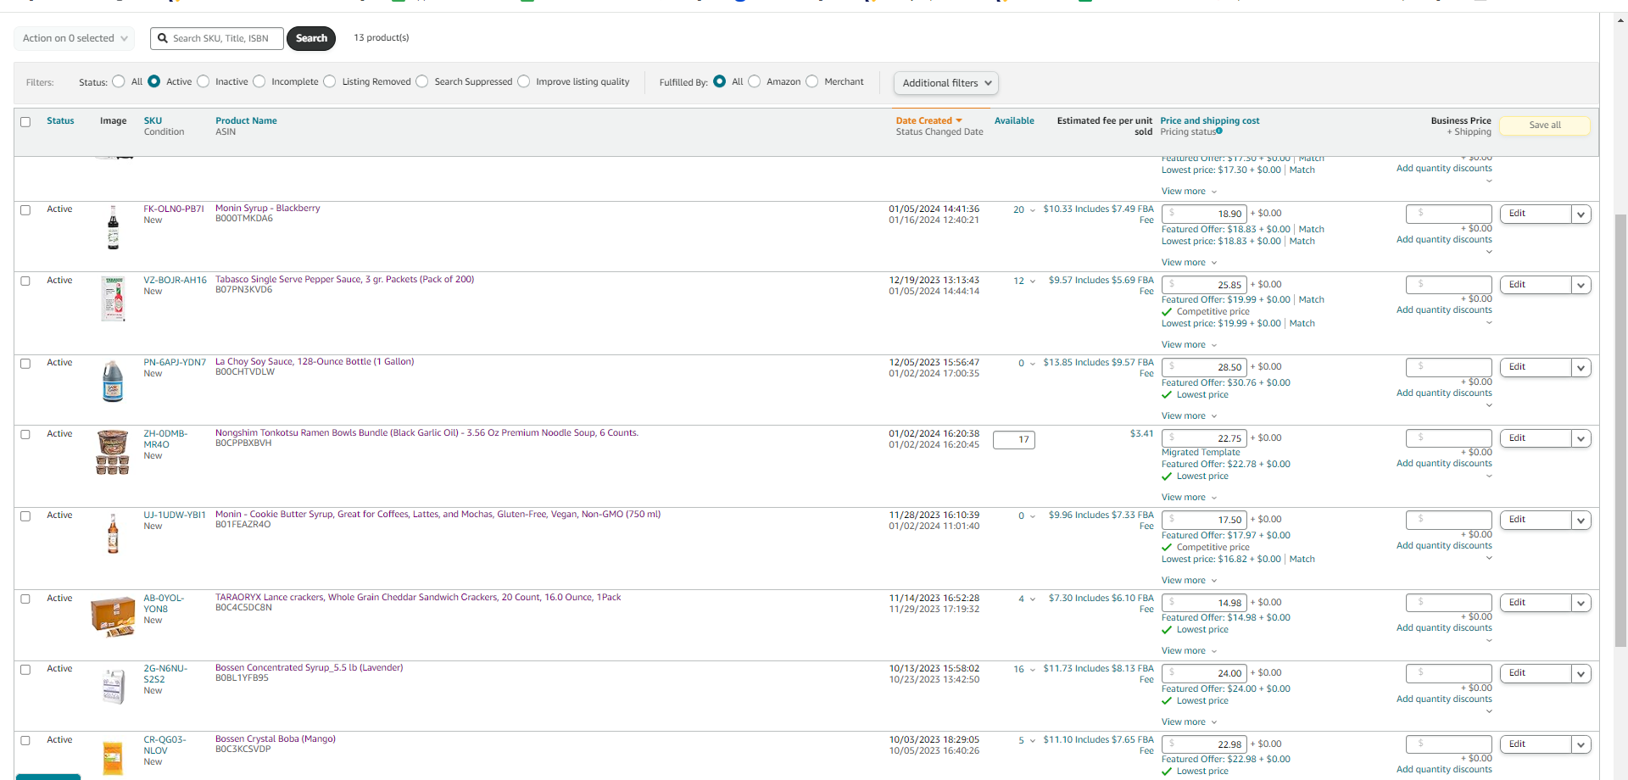Viewport: 1628px width, 780px height.
Task: Click the magnifier icon in the search box
Action: coord(163,38)
